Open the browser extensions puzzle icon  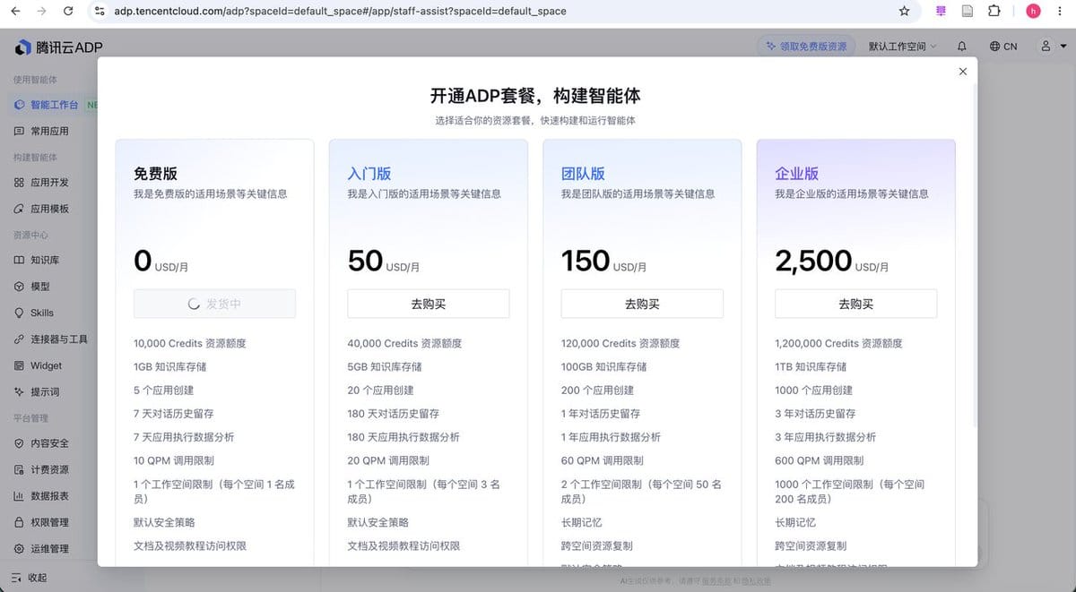[994, 12]
